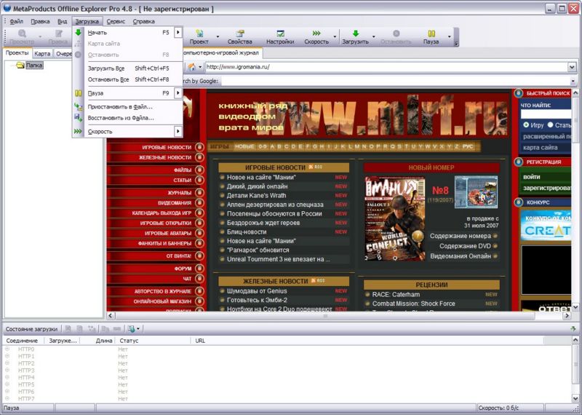
Task: Click the Правка toolbar button below the menu bar
Action: coord(58,37)
